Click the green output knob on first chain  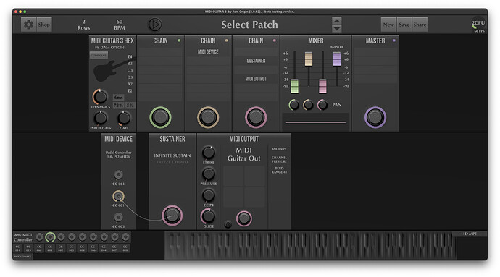(x=160, y=117)
